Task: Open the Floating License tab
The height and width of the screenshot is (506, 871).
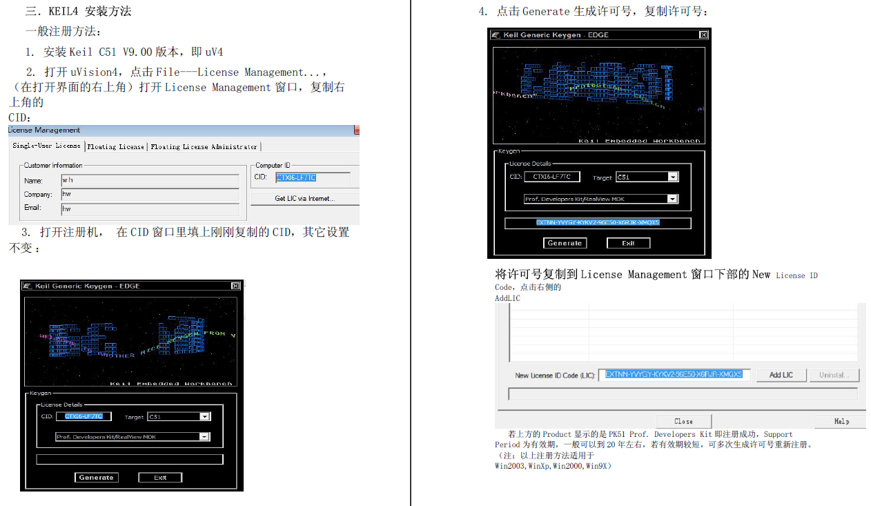Action: (x=116, y=146)
